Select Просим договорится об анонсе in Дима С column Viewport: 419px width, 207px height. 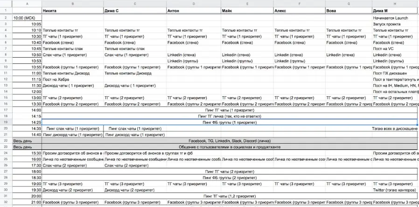tap(135, 153)
